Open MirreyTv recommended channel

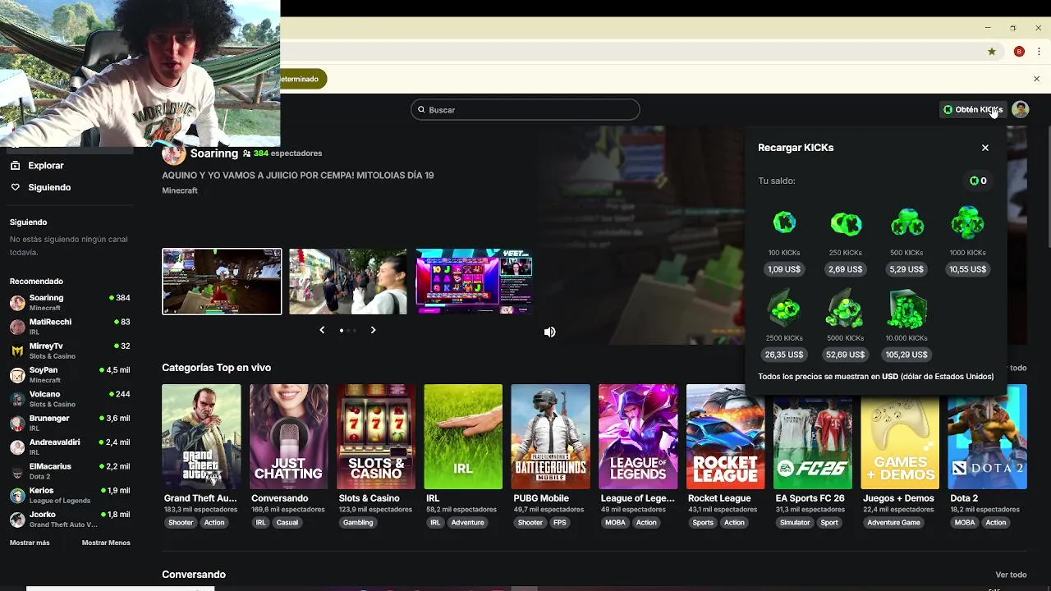click(x=70, y=350)
